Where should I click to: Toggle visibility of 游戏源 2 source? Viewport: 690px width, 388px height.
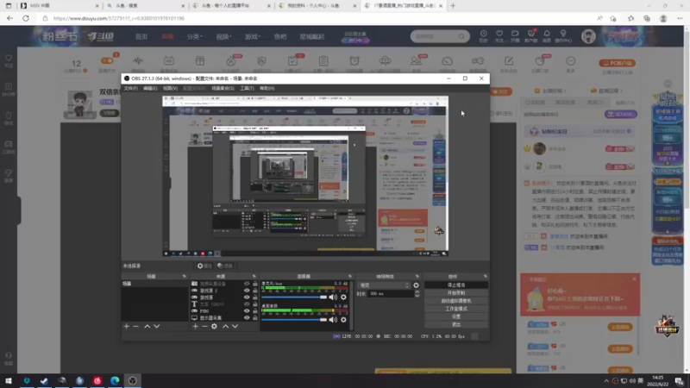click(247, 291)
